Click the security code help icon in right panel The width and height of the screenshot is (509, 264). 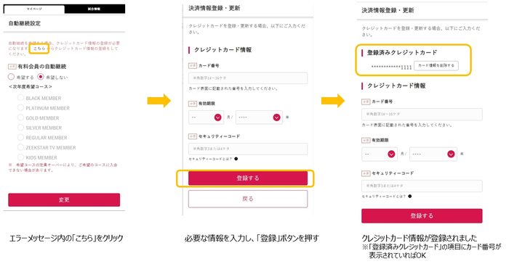tap(409, 197)
